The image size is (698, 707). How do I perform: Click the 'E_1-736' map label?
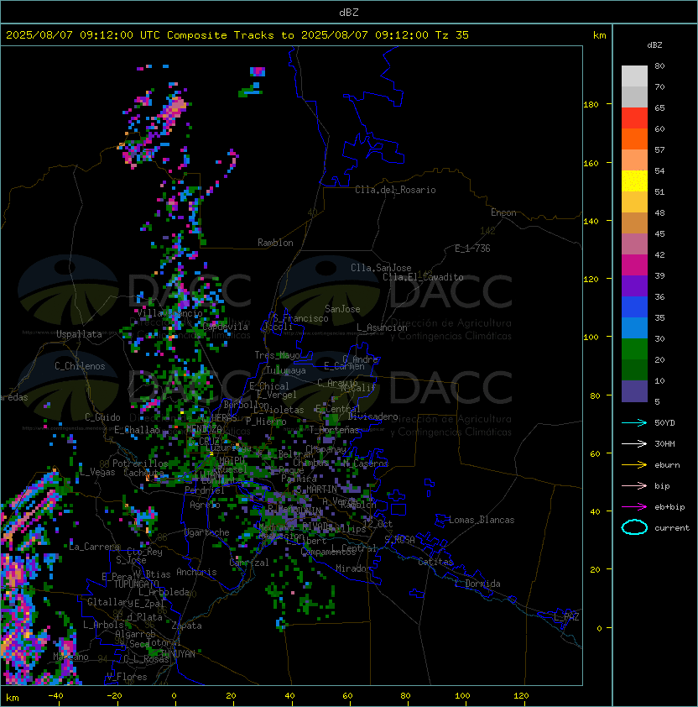pos(472,249)
